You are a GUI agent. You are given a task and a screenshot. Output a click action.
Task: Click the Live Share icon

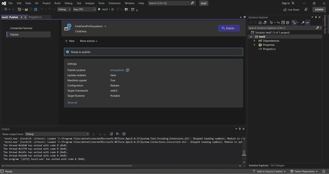click(x=285, y=10)
